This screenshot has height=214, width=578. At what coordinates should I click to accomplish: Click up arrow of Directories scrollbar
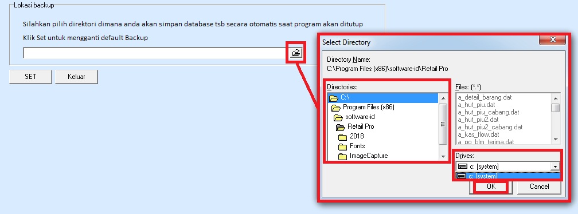tap(443, 98)
